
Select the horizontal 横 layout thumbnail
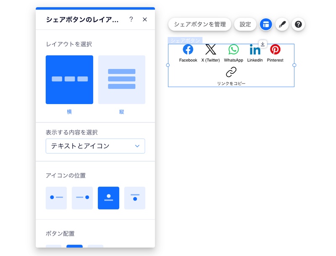[69, 80]
